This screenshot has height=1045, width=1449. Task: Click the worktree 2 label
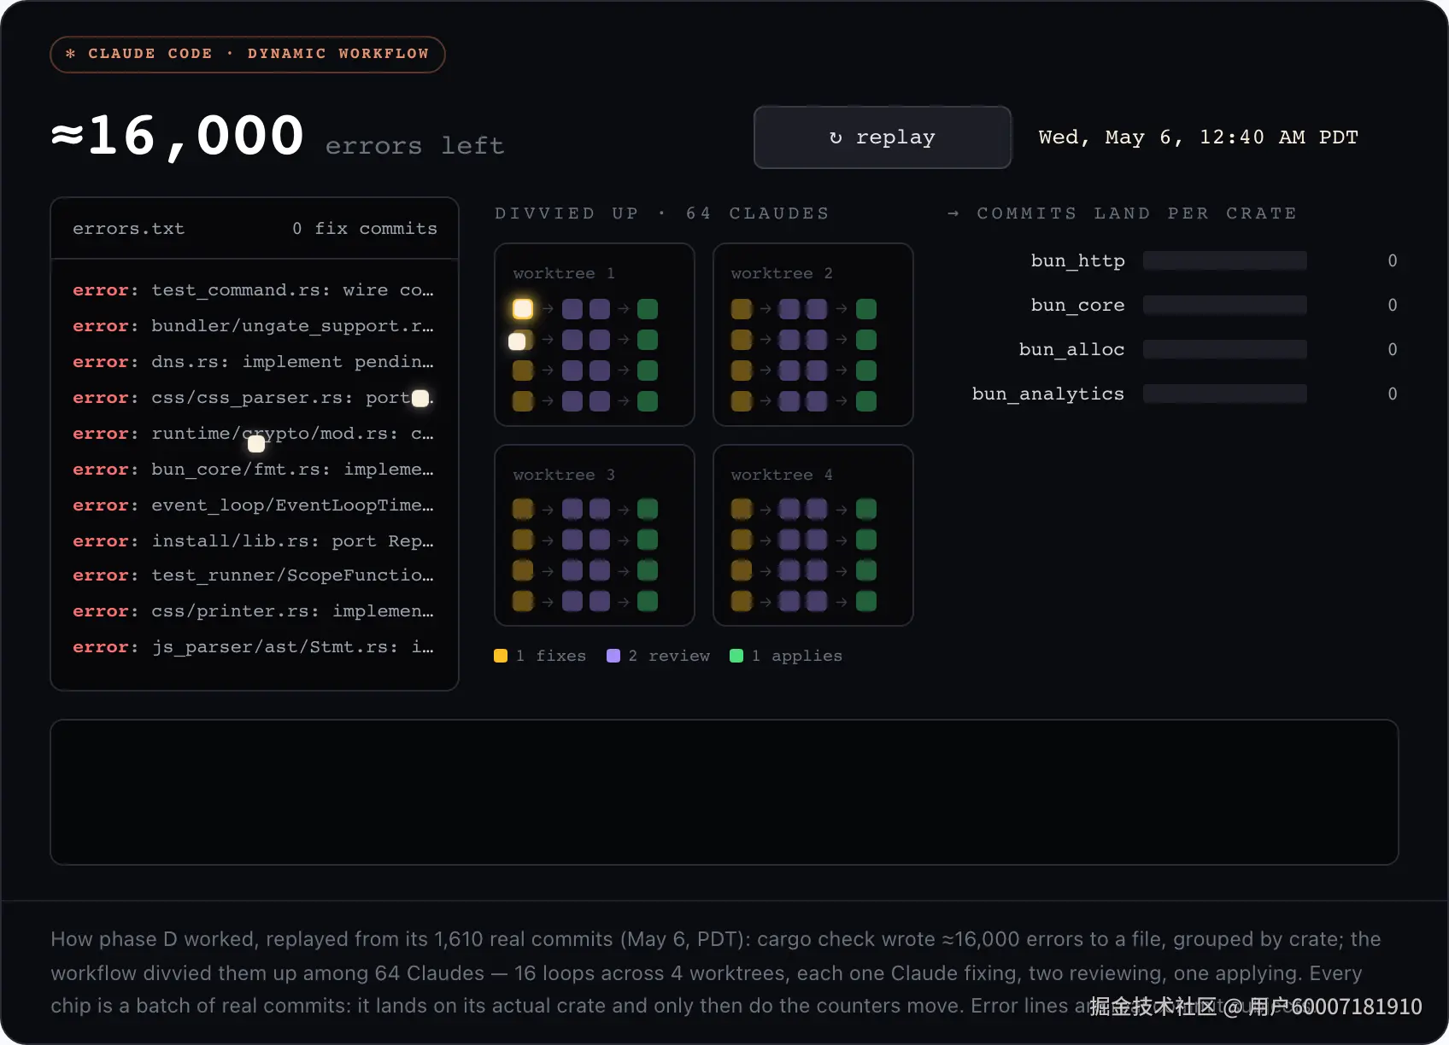click(x=782, y=273)
